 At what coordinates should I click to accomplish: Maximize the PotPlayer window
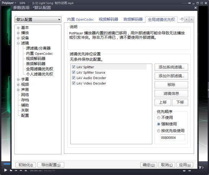[197, 3]
